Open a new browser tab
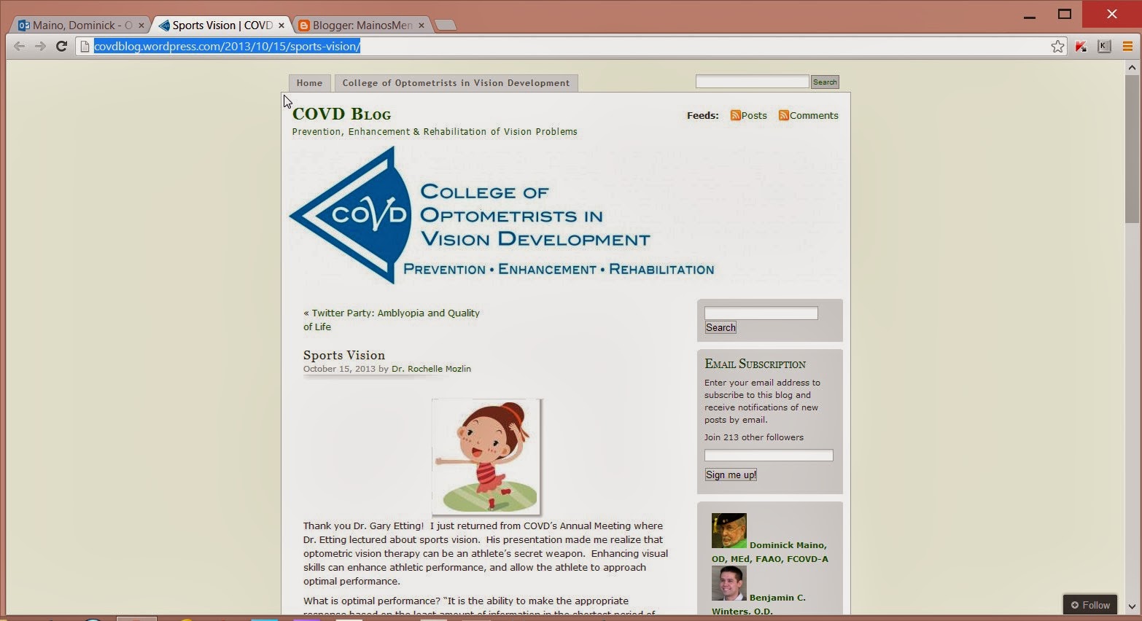Image resolution: width=1142 pixels, height=621 pixels. (445, 26)
